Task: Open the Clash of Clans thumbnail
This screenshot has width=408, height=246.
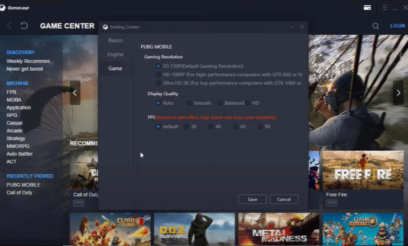Action: click(x=110, y=229)
